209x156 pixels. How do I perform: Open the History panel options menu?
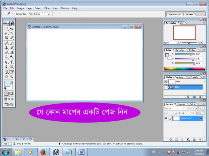pos(204,77)
